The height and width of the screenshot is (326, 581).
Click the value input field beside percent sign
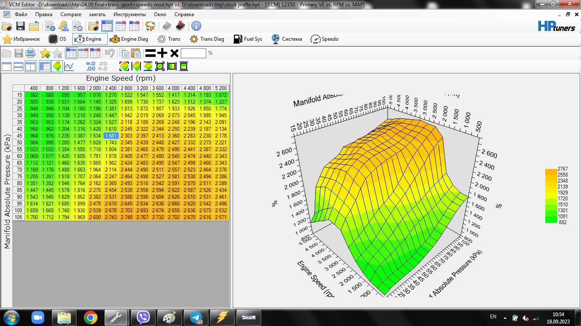[193, 53]
